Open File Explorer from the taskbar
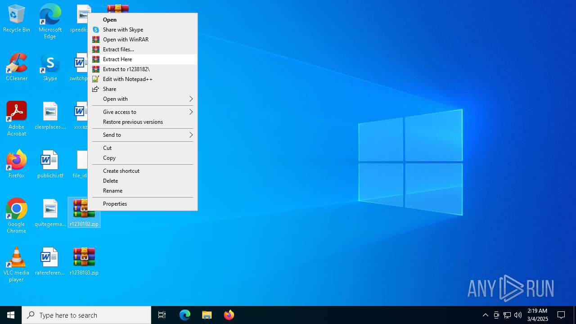The height and width of the screenshot is (324, 576). point(207,315)
